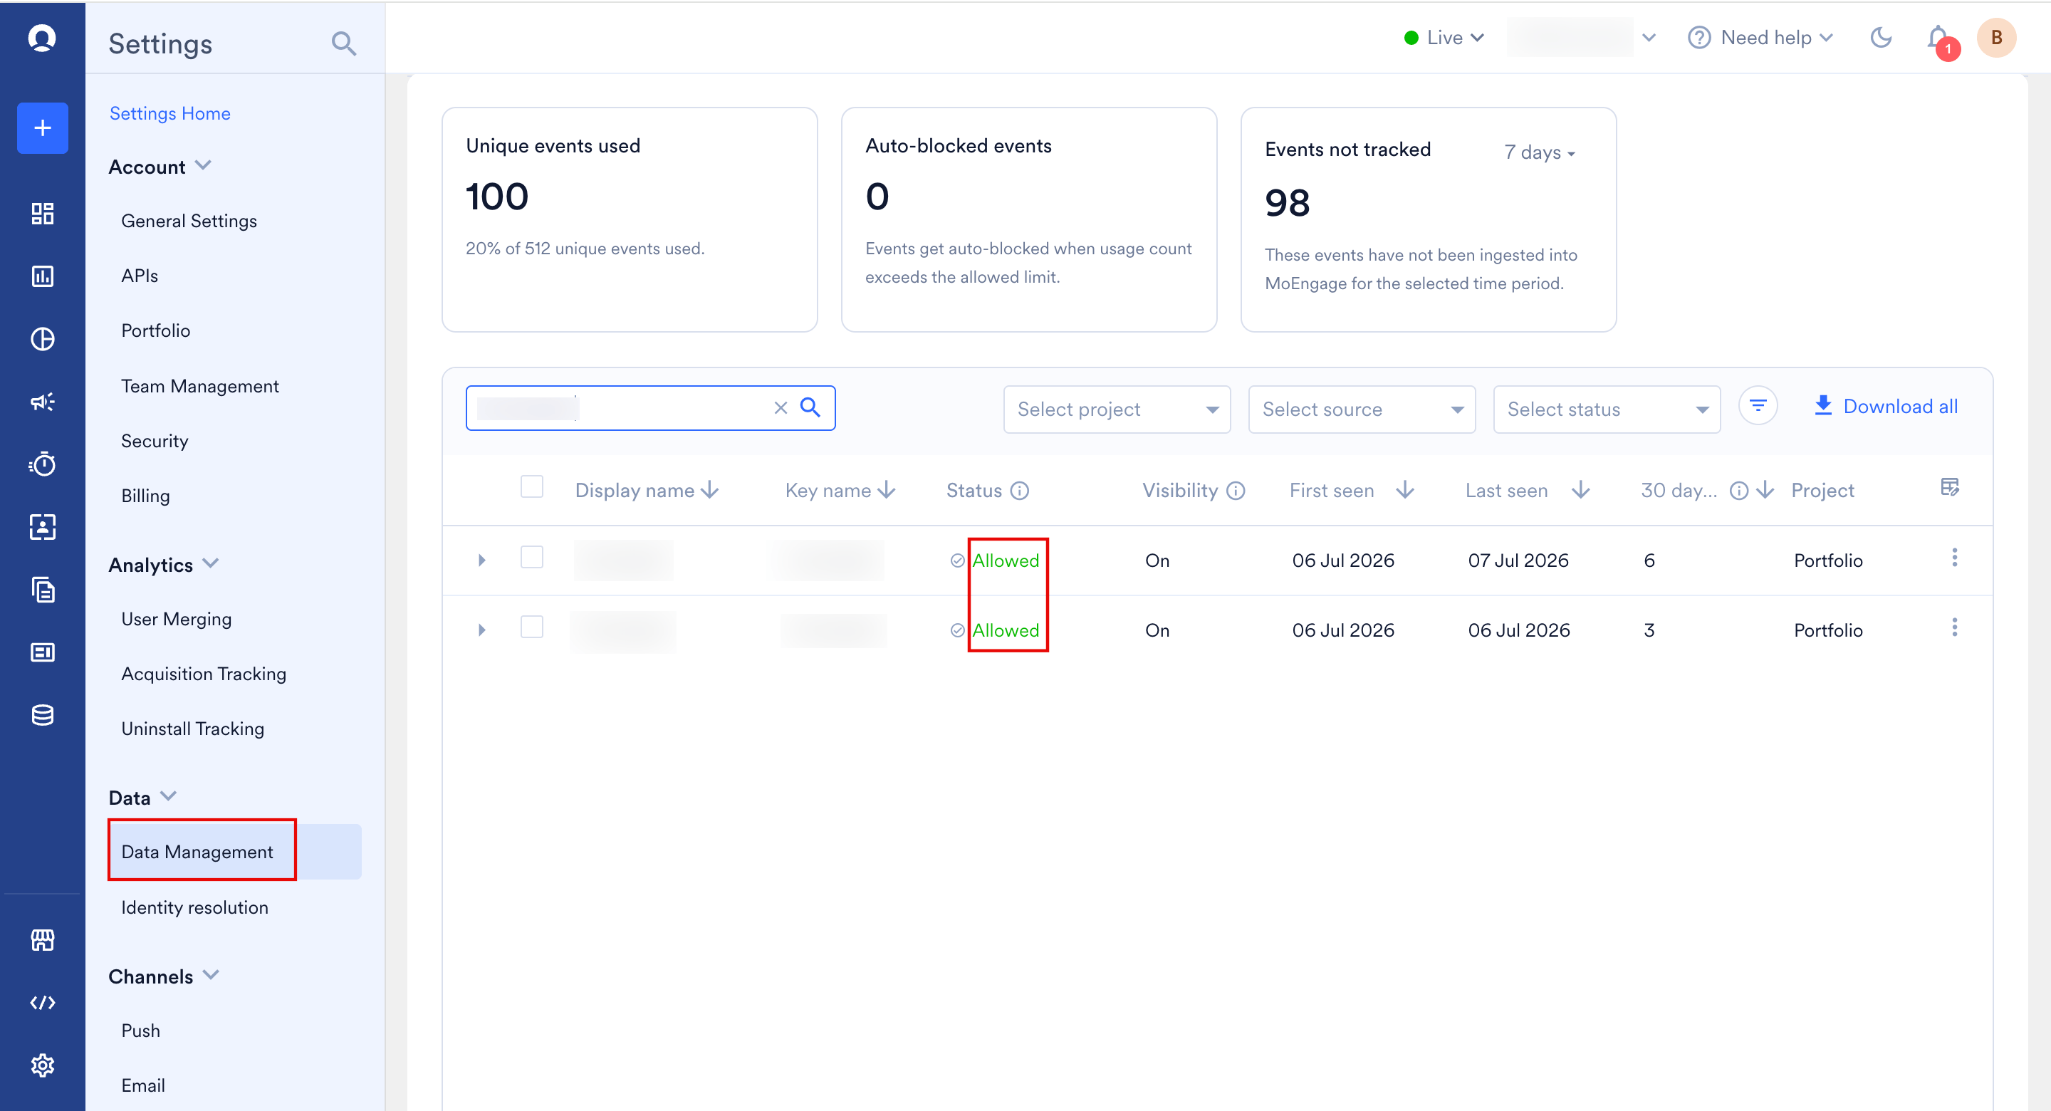2051x1111 pixels.
Task: Open the user profile card icon
Action: click(42, 526)
